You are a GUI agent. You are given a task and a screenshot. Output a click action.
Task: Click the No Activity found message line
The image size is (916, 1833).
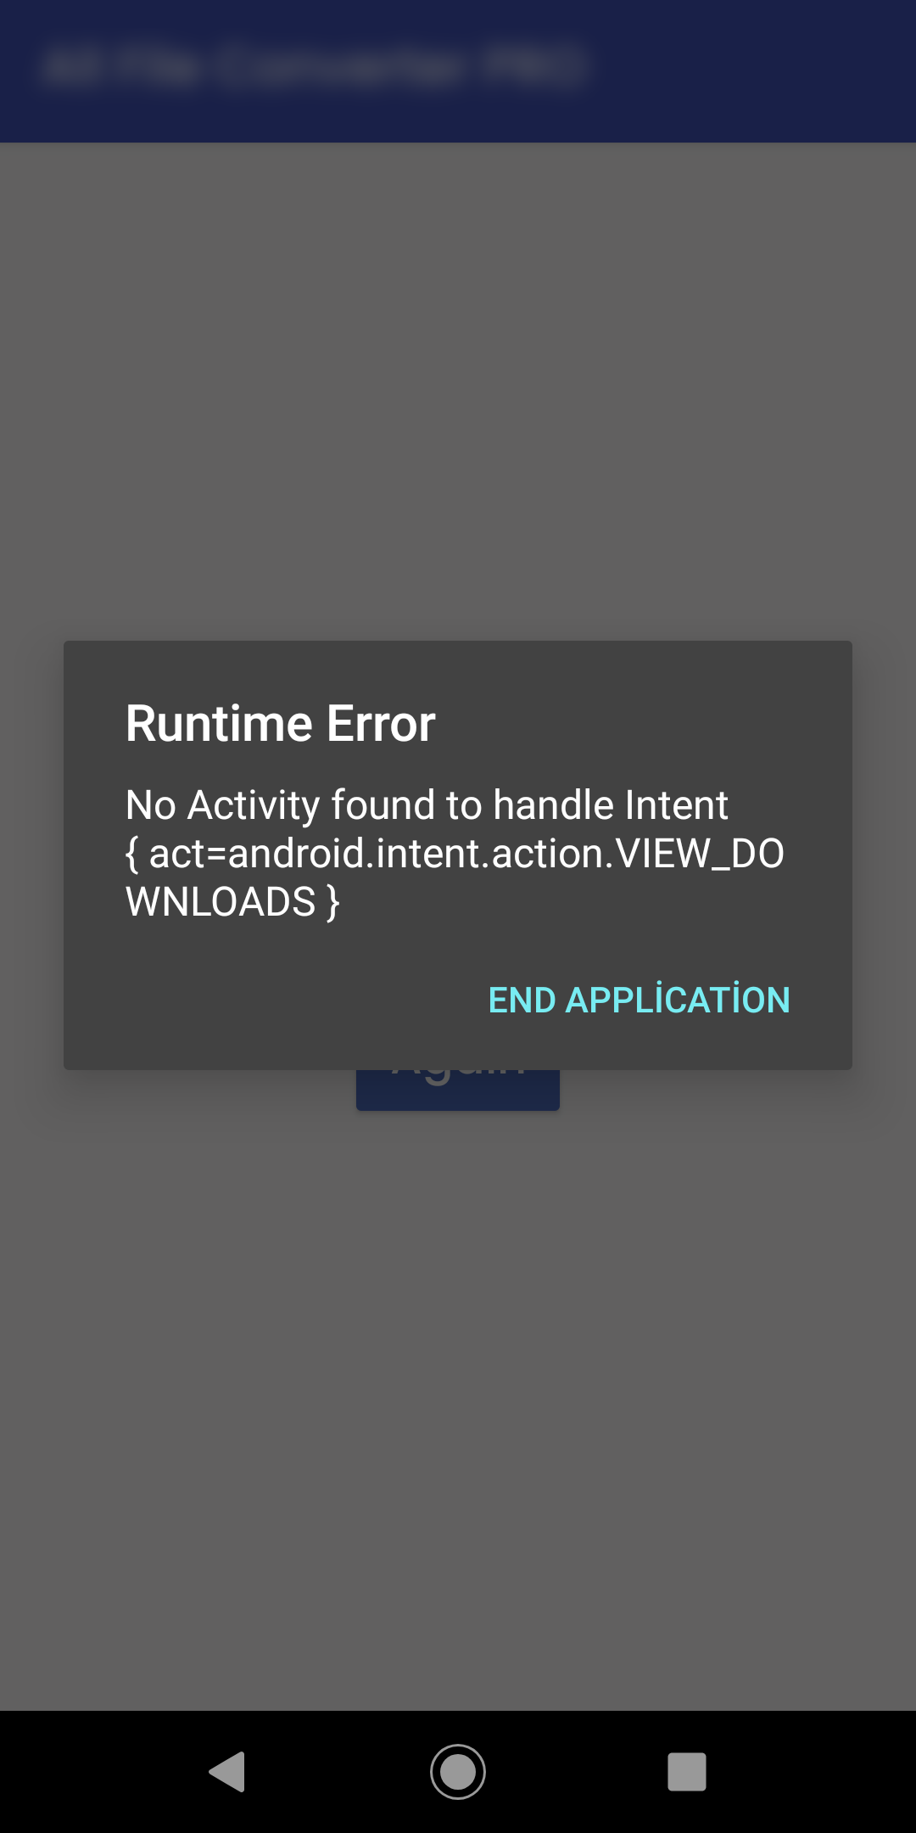pyautogui.click(x=427, y=804)
